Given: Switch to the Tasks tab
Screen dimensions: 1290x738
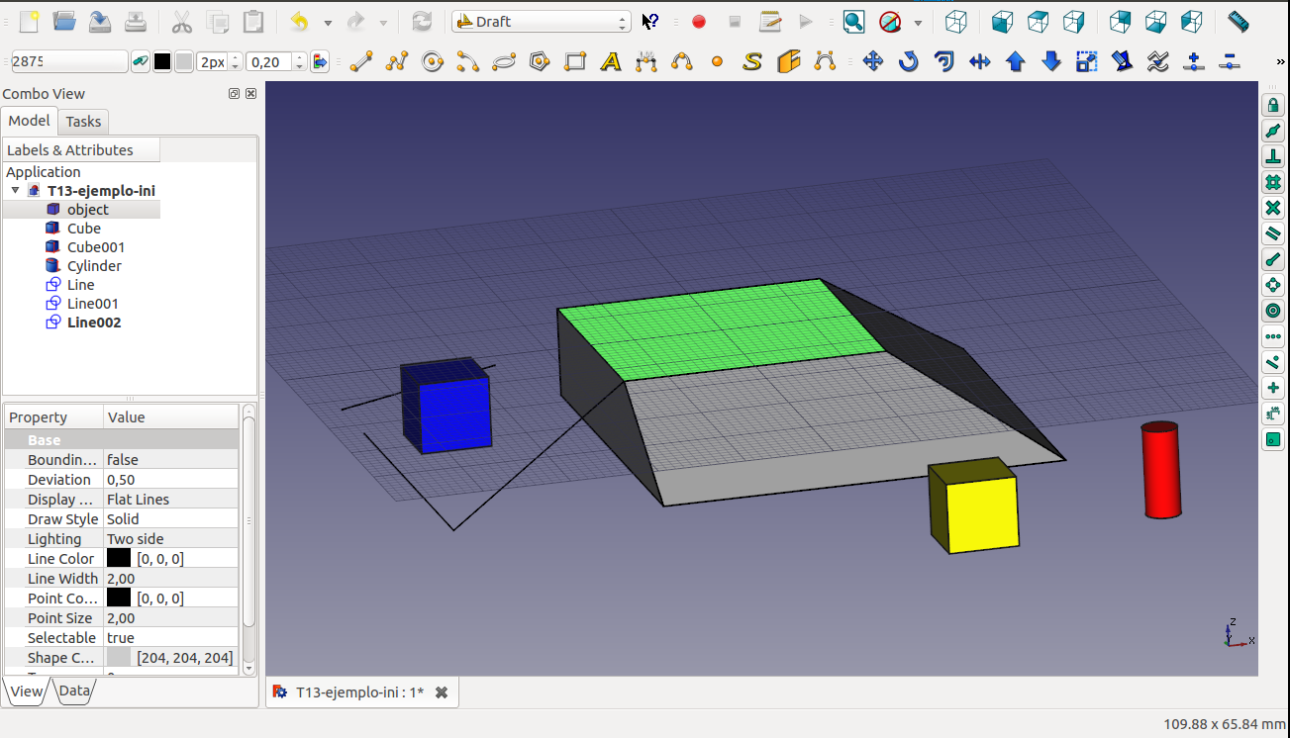Looking at the screenshot, I should click(x=83, y=122).
